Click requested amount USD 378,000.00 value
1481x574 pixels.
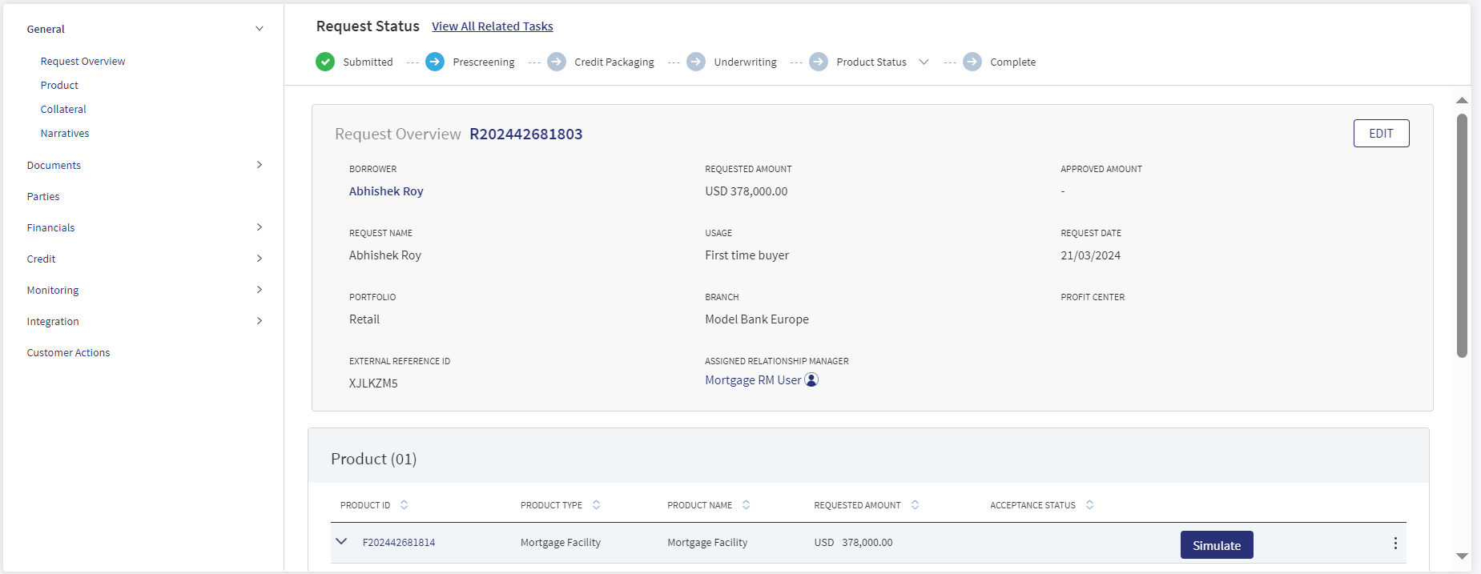click(x=747, y=191)
